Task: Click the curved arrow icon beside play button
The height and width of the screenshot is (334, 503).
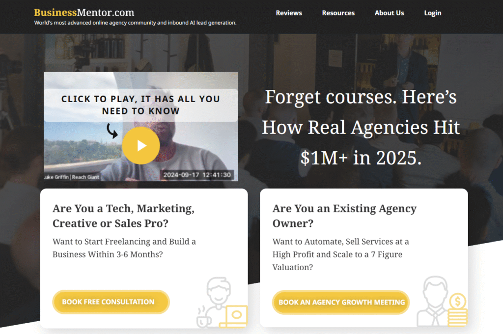Action: coord(112,131)
